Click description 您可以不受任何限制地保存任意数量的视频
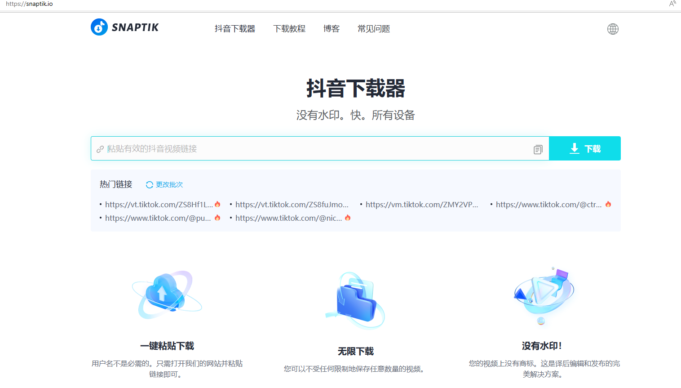681x388 pixels. pos(355,369)
